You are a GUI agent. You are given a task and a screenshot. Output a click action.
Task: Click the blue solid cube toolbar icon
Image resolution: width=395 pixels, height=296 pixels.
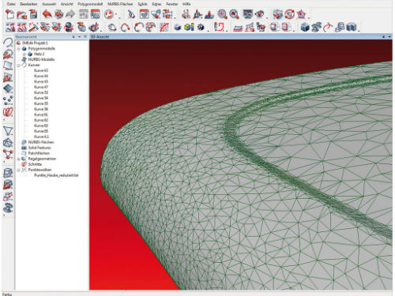(305, 27)
